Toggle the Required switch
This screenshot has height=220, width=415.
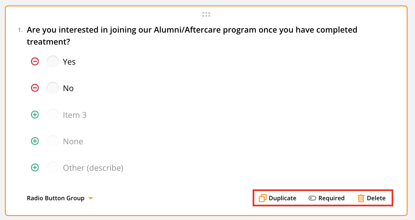(x=312, y=198)
